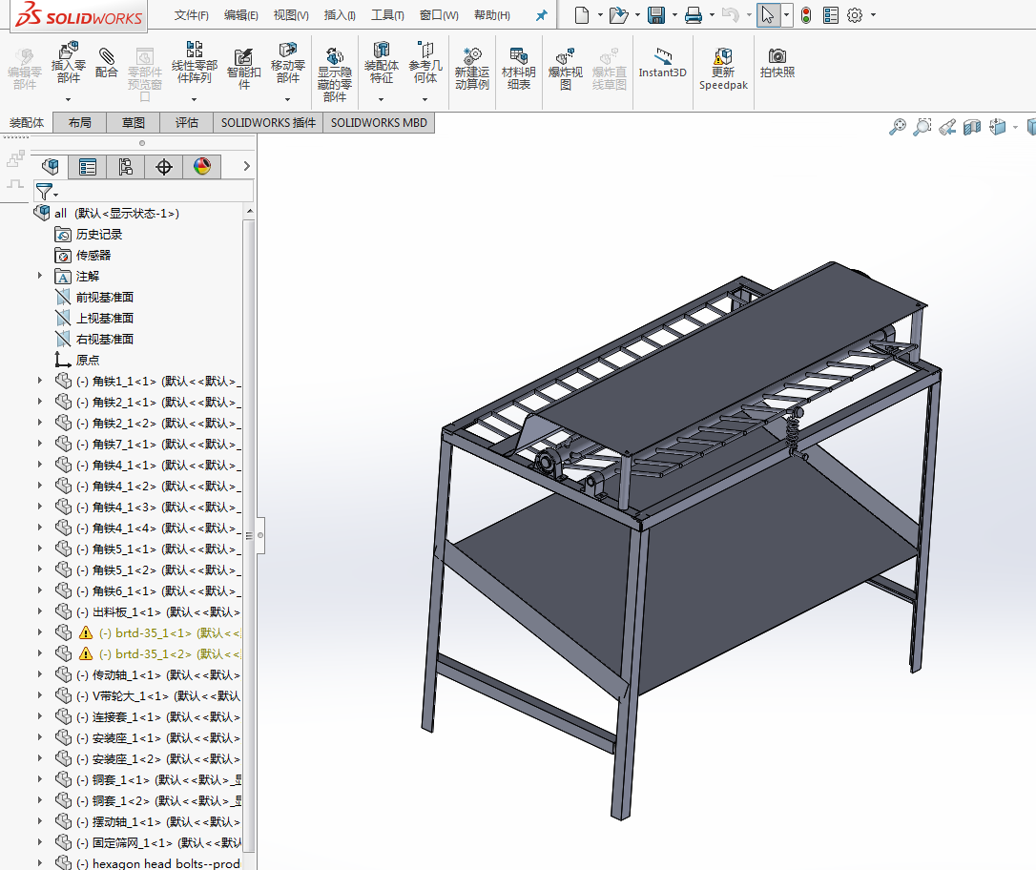This screenshot has width=1036, height=870.
Task: Click the Rebuild traffic light icon
Action: point(806,14)
